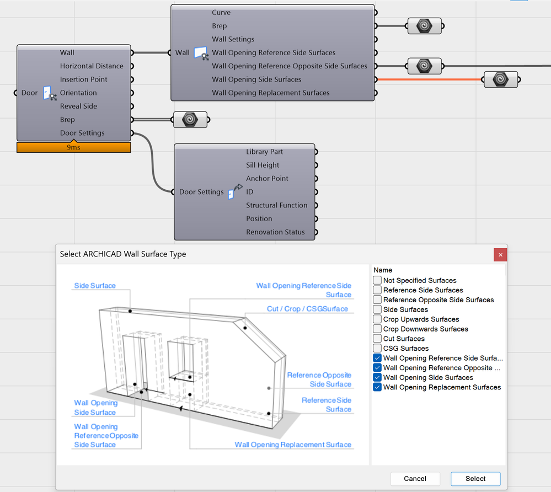The width and height of the screenshot is (551, 492).
Task: Enable Not Specified Surfaces checkbox
Action: [377, 280]
